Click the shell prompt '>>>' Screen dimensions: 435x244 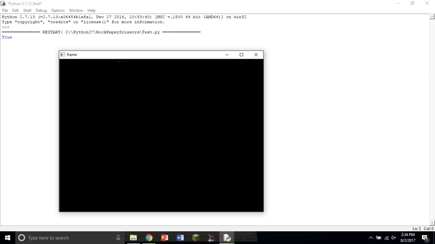5,27
